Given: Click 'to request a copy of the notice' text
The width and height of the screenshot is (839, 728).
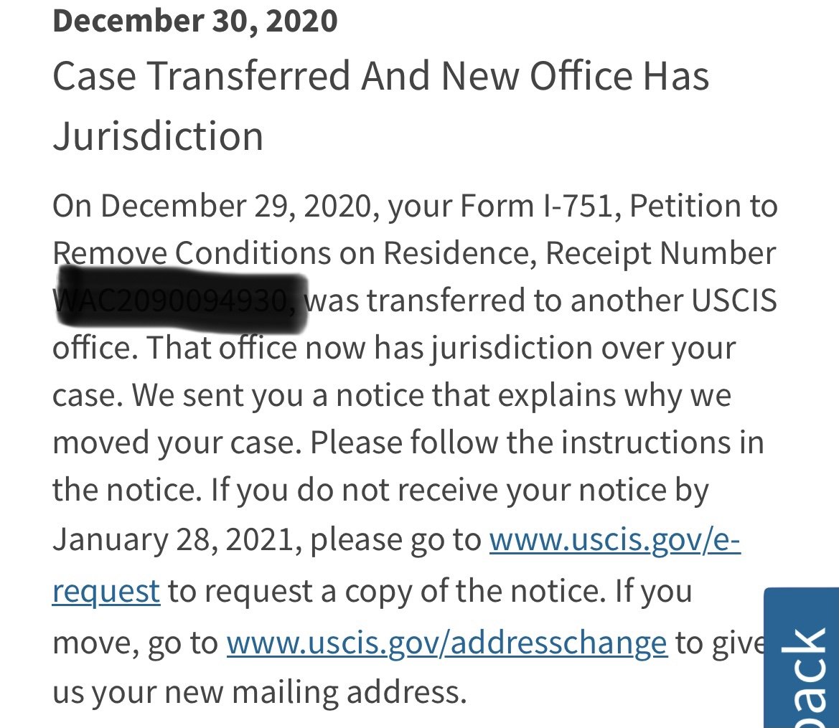Looking at the screenshot, I should coord(387,591).
